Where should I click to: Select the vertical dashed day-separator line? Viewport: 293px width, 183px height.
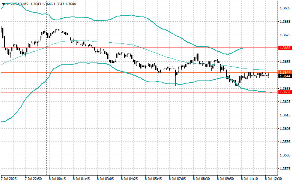click(46, 88)
